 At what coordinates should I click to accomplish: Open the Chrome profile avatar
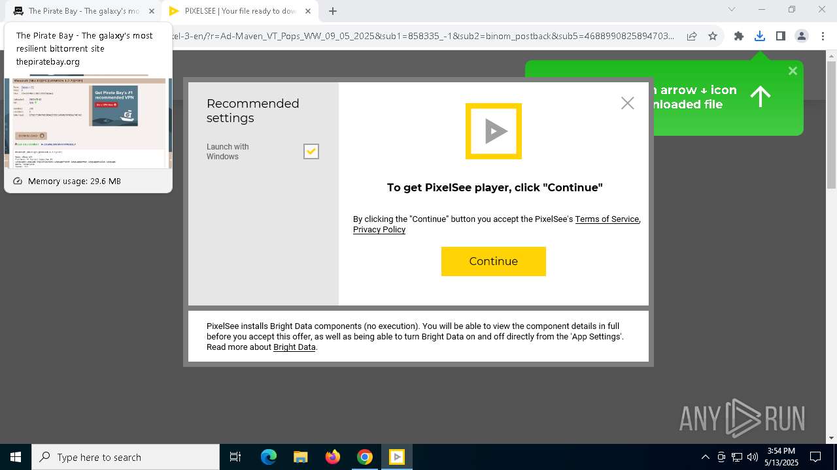point(802,37)
